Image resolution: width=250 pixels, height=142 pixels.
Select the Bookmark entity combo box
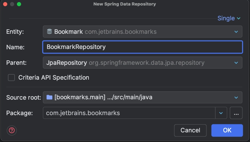(142, 32)
